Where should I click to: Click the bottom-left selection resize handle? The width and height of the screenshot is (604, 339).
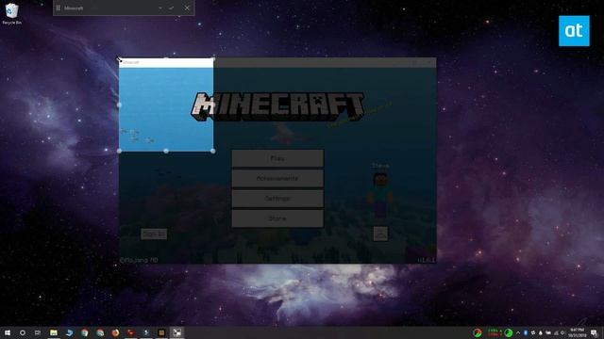point(119,151)
